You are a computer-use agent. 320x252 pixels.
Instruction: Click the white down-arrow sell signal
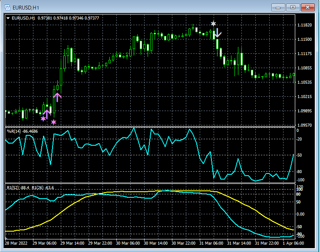(x=218, y=33)
